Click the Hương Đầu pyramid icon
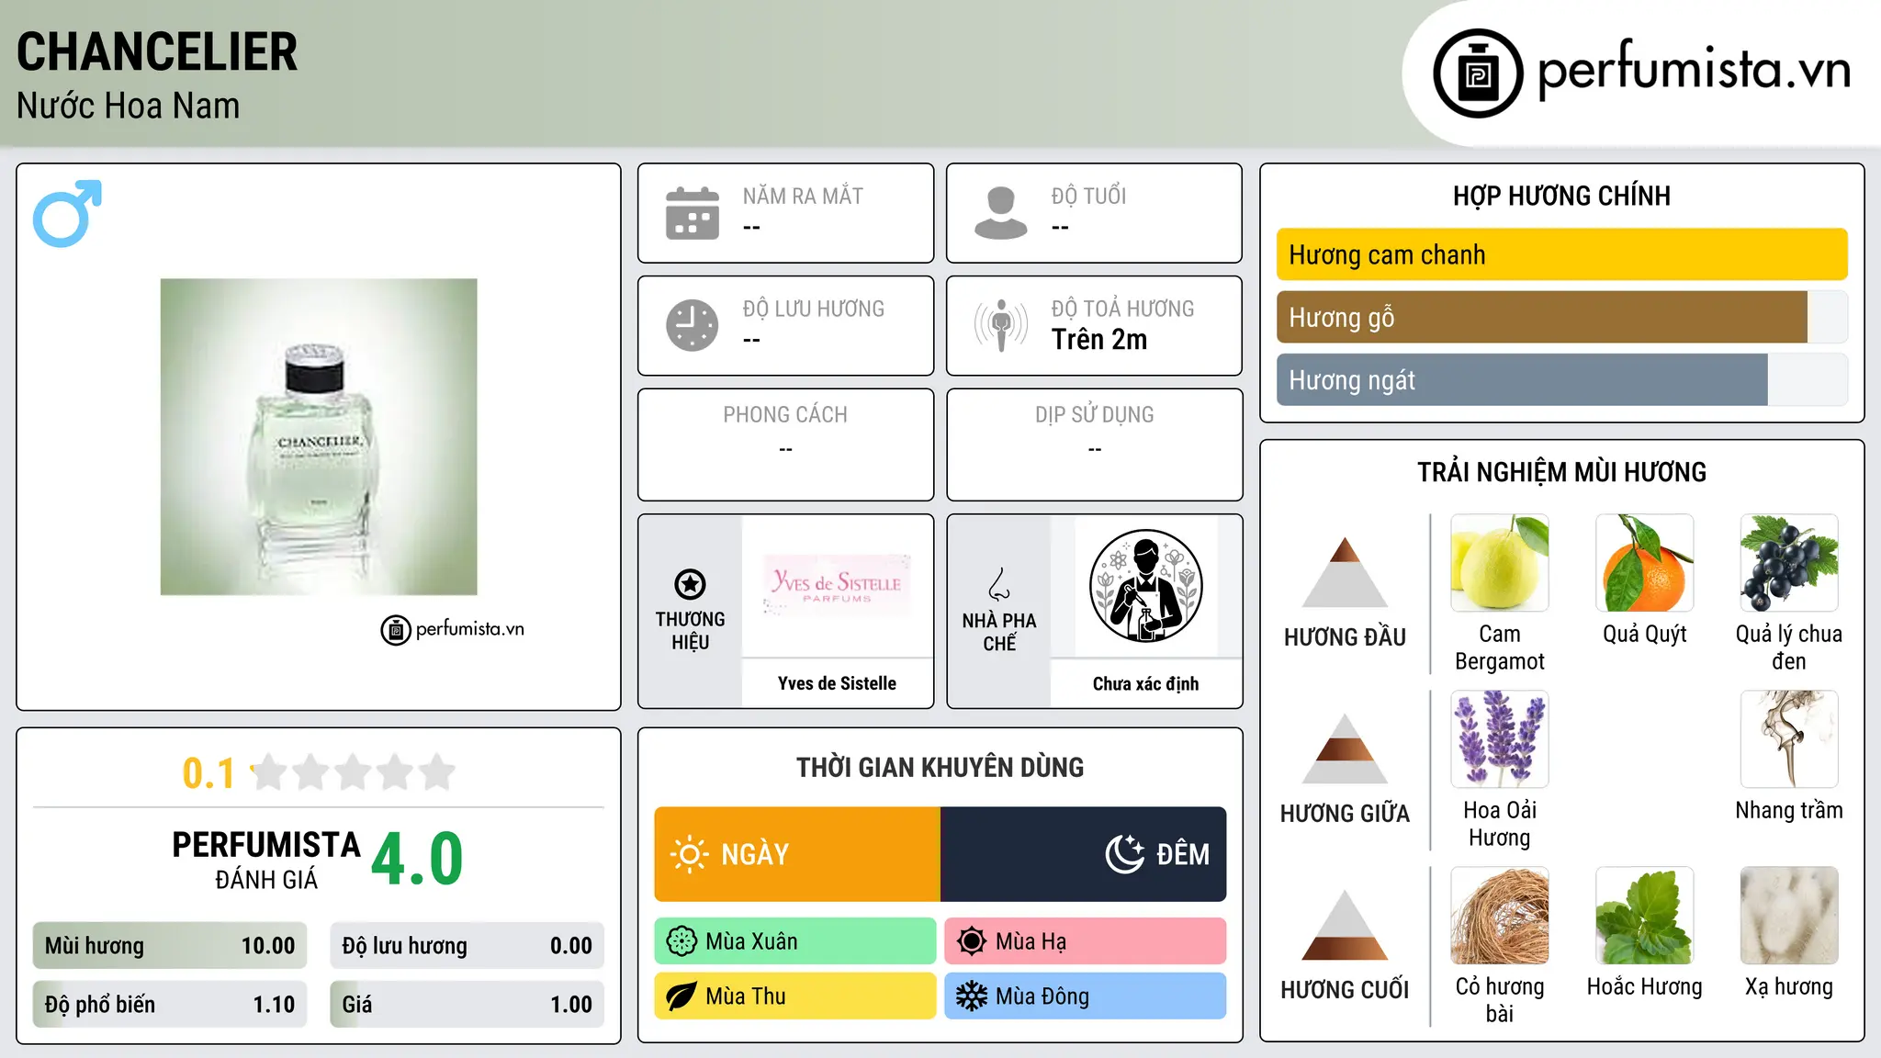Screen dimensions: 1881x1058 1345,571
